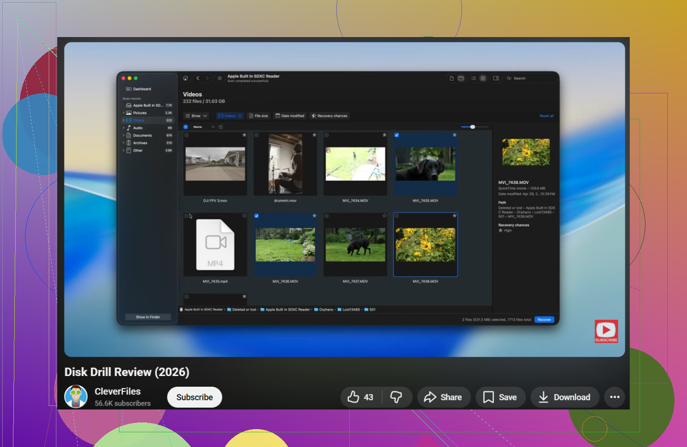Viewport: 687px width, 447px height.
Task: Open more actions three-dot menu
Action: click(x=615, y=397)
